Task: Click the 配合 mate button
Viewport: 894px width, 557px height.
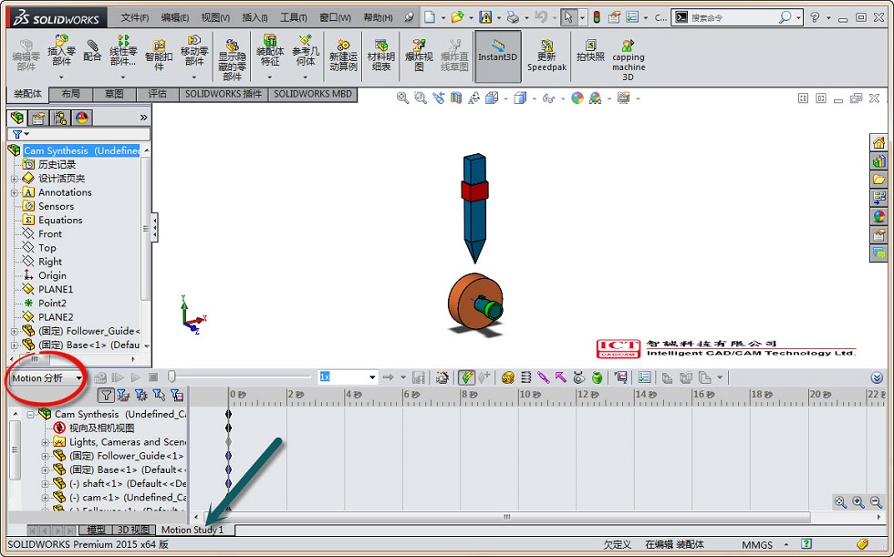Action: click(x=92, y=50)
